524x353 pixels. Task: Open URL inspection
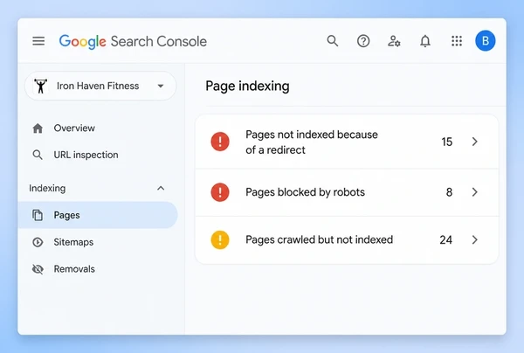tap(86, 155)
